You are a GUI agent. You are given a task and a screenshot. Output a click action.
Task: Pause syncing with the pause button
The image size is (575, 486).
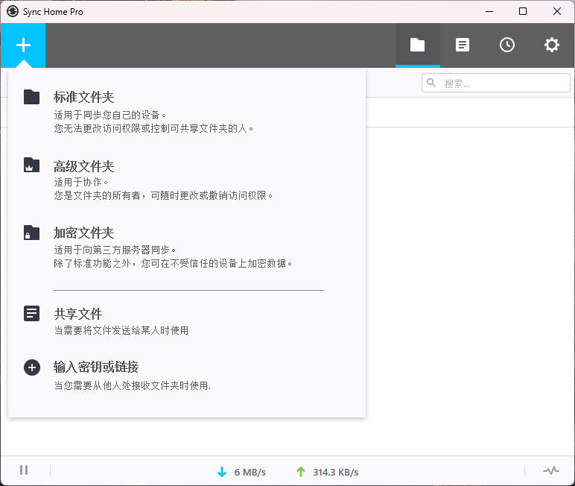[24, 470]
